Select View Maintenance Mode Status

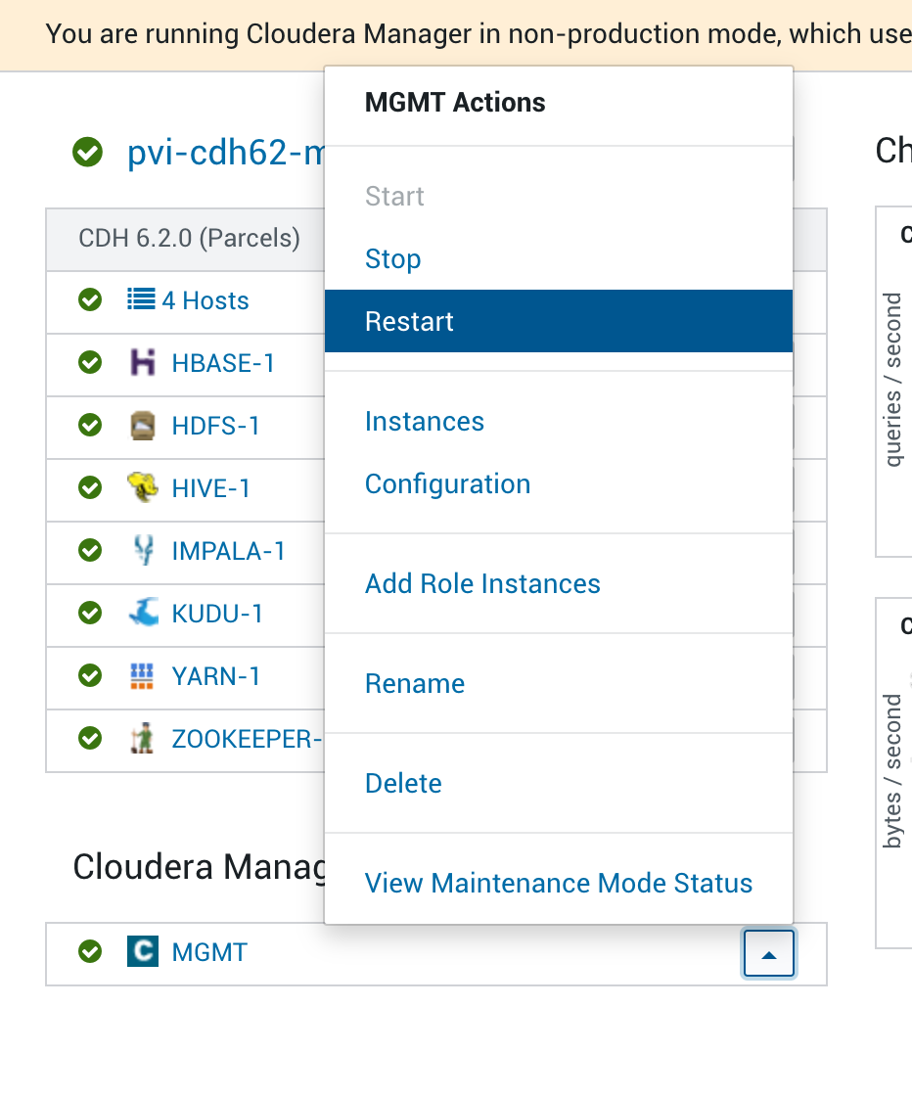pos(558,883)
